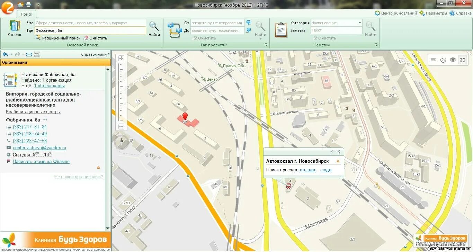Switch panel to compact list view icon
The height and width of the screenshot is (252, 473).
pyautogui.click(x=29, y=54)
